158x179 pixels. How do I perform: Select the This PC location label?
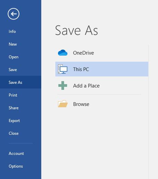point(81,69)
